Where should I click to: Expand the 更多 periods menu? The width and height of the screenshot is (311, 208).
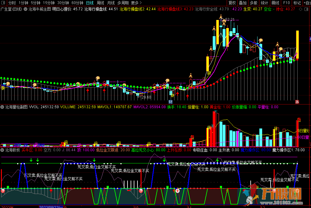[137, 3]
